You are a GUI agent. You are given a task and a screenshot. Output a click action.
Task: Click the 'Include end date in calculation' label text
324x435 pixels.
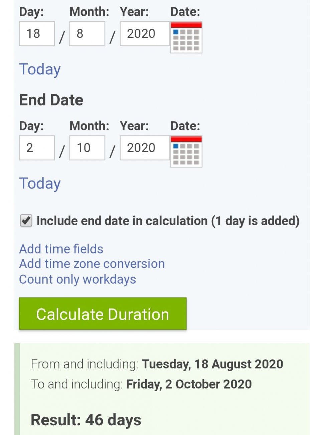pyautogui.click(x=168, y=221)
